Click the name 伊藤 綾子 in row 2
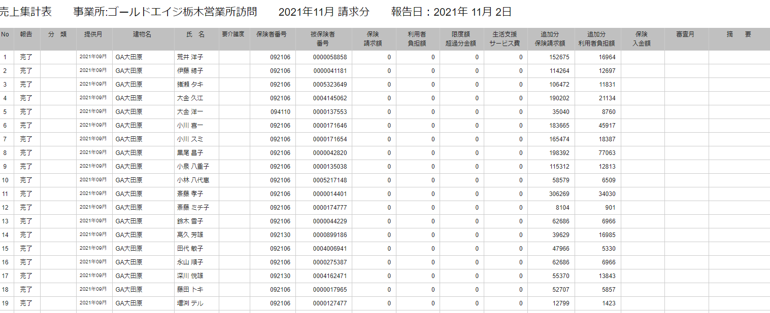Screen dimensions: 770x313 point(190,71)
